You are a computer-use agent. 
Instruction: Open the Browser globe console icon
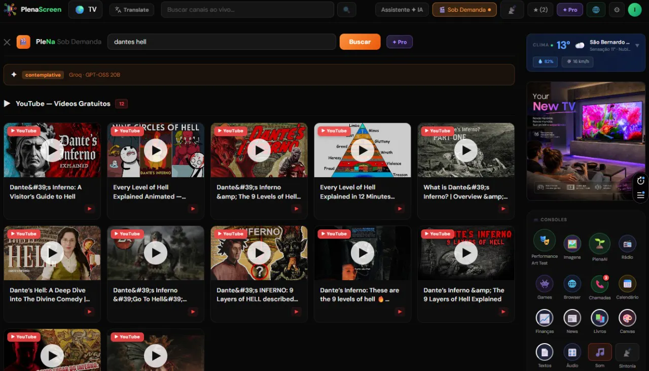[x=572, y=284]
